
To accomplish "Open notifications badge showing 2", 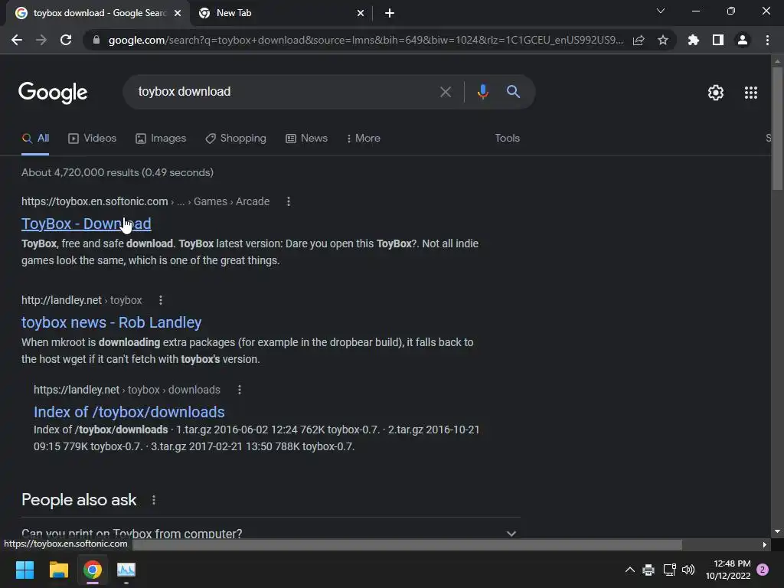I will tap(763, 570).
